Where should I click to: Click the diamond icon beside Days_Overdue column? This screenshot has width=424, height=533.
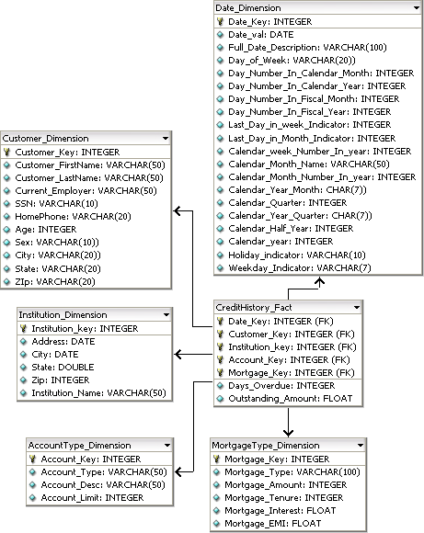pyautogui.click(x=220, y=385)
